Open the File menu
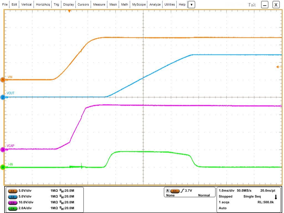 coord(5,5)
